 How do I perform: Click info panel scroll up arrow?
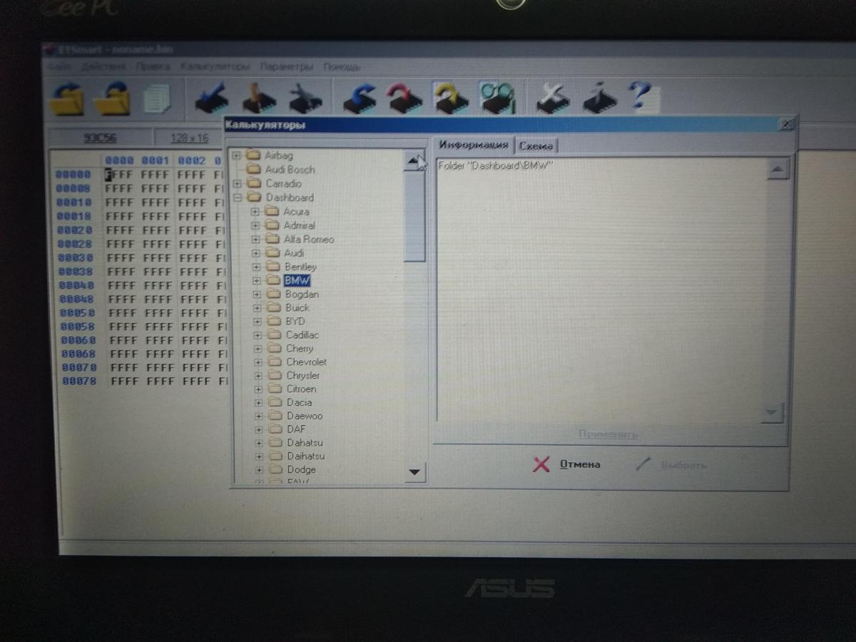pyautogui.click(x=778, y=169)
